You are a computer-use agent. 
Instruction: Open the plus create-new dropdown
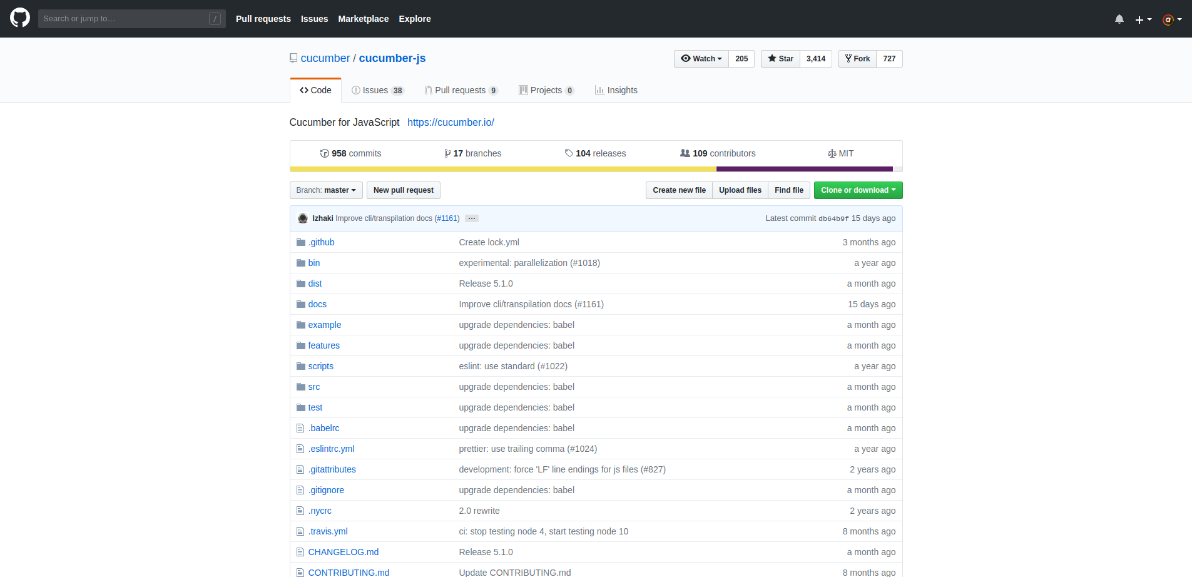(1143, 19)
